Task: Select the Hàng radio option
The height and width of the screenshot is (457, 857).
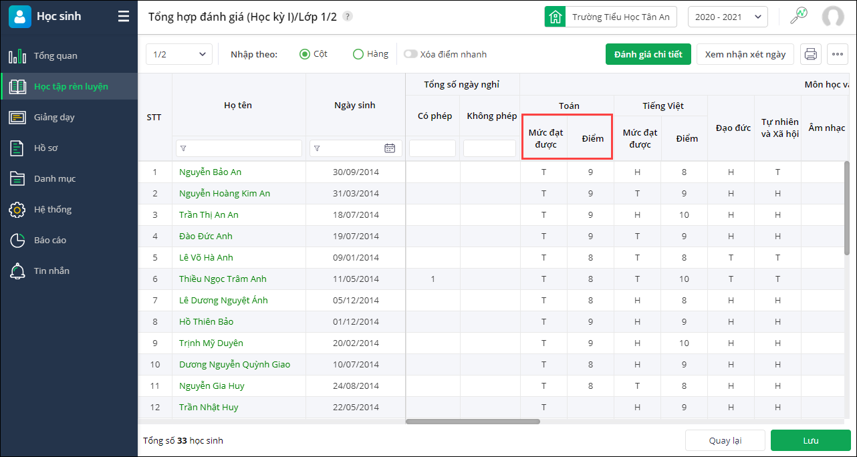Action: 358,54
